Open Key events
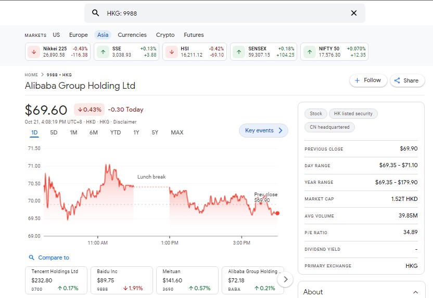Viewport: 433px width, 298px height. 263,130
